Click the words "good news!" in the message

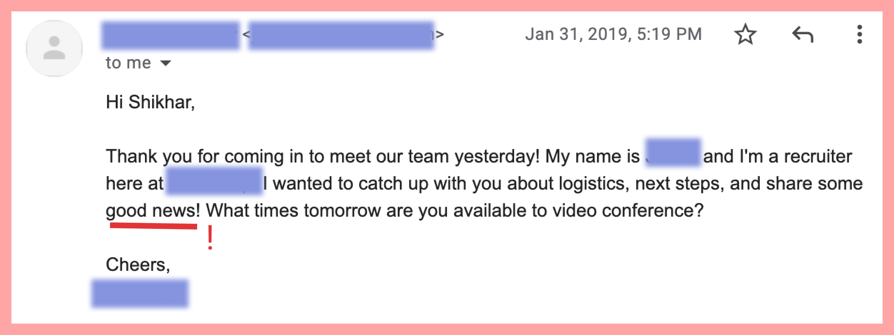pos(153,211)
